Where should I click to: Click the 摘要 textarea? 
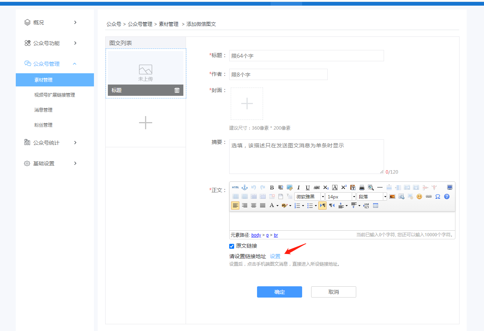[307, 157]
